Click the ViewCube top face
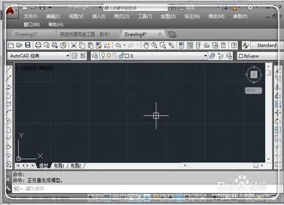This screenshot has width=284, height=205. point(254,75)
